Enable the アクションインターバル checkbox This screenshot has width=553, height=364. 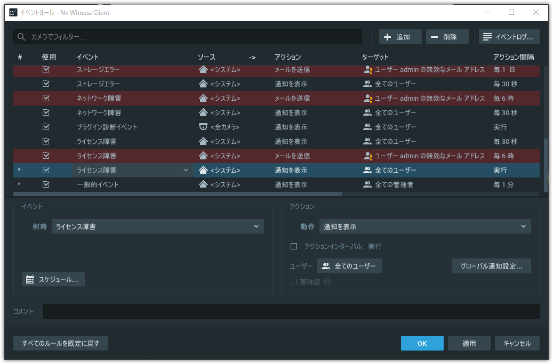point(294,246)
